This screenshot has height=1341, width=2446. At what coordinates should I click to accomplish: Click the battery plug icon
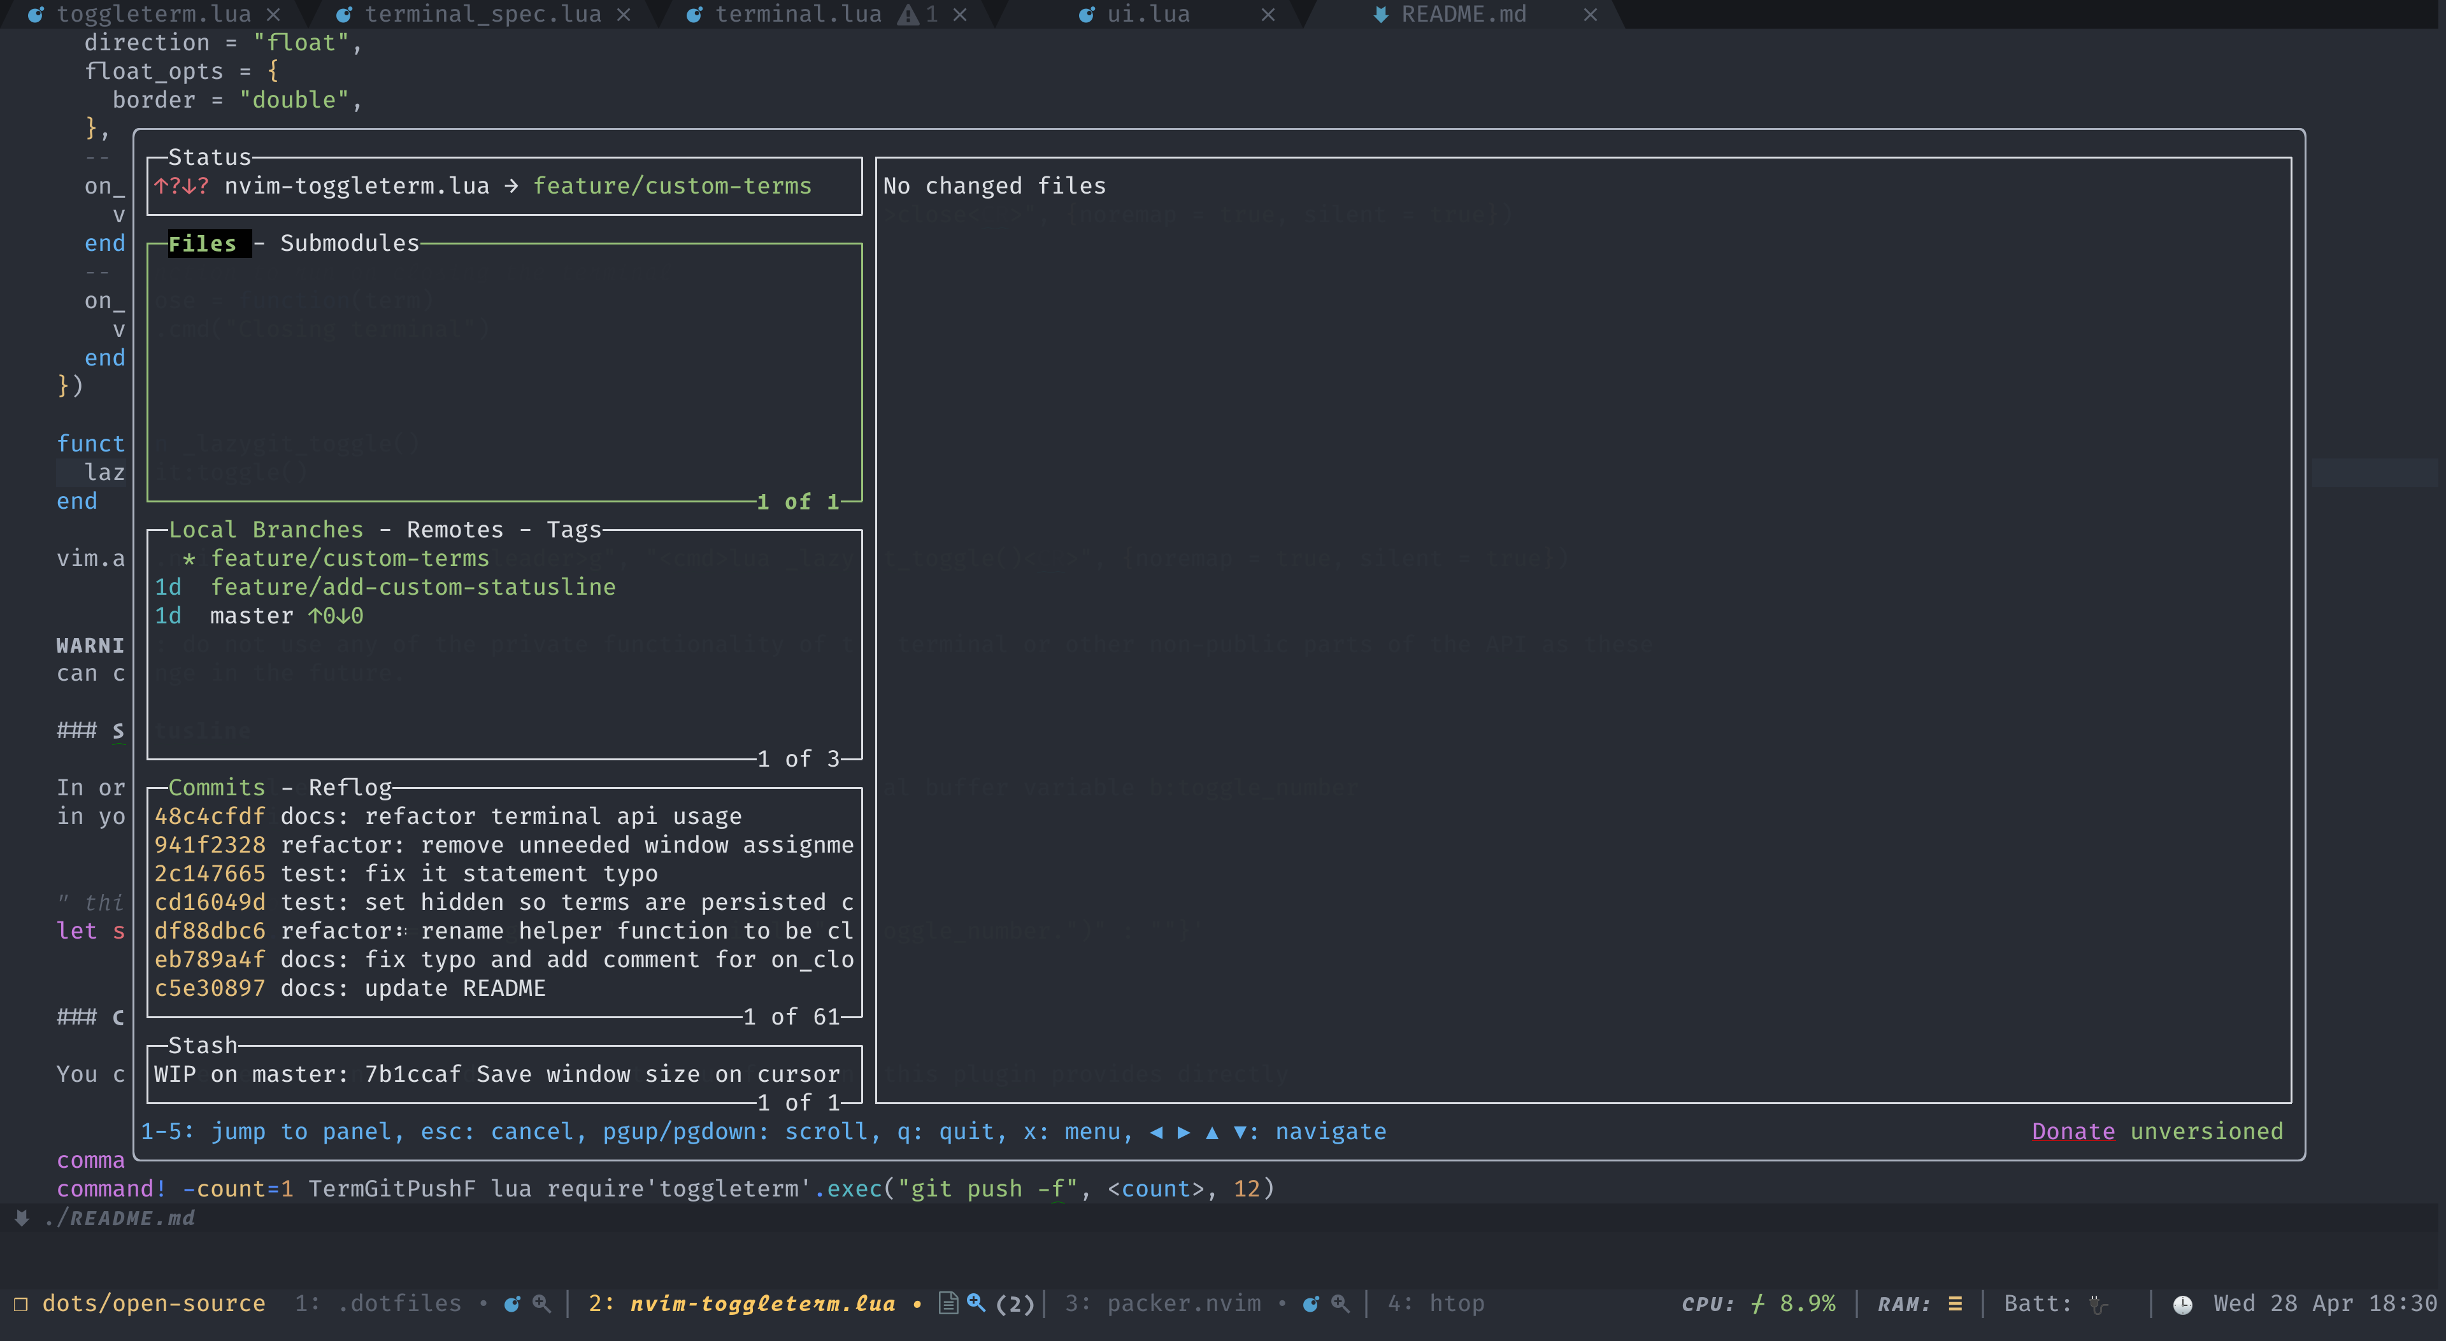pyautogui.click(x=2098, y=1305)
